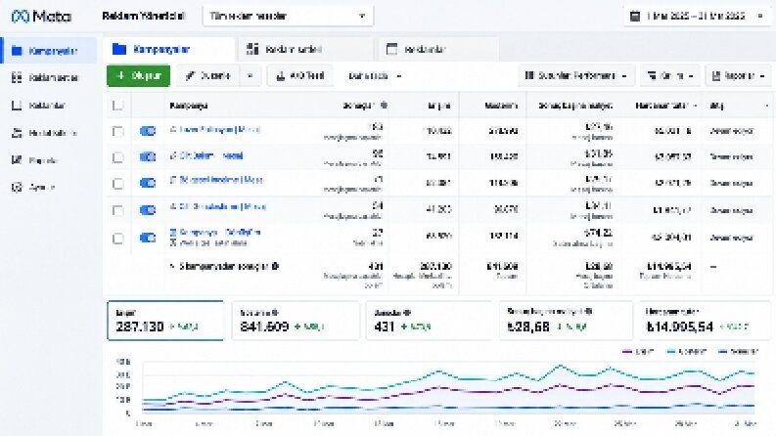Switch to the Reklam setleri tab
This screenshot has width=776, height=436.
[305, 50]
